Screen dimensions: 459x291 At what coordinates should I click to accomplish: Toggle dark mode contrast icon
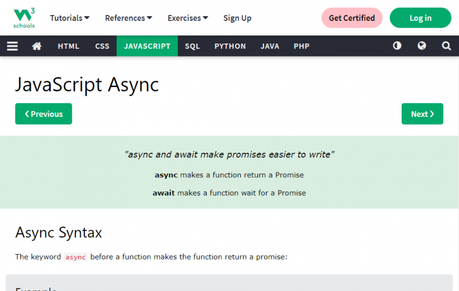(x=397, y=46)
